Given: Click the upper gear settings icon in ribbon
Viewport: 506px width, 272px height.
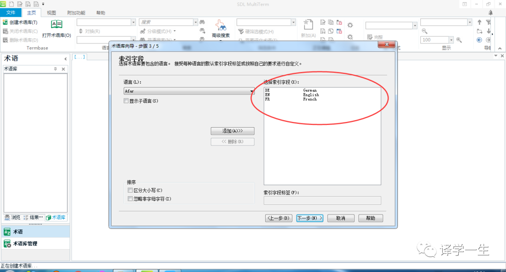Looking at the screenshot, I should tap(350, 25).
